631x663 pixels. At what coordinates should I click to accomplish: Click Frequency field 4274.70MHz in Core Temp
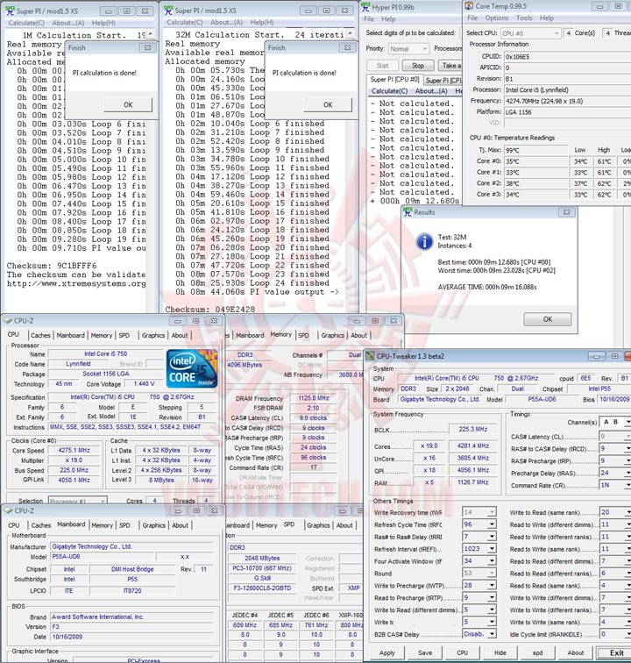(568, 101)
